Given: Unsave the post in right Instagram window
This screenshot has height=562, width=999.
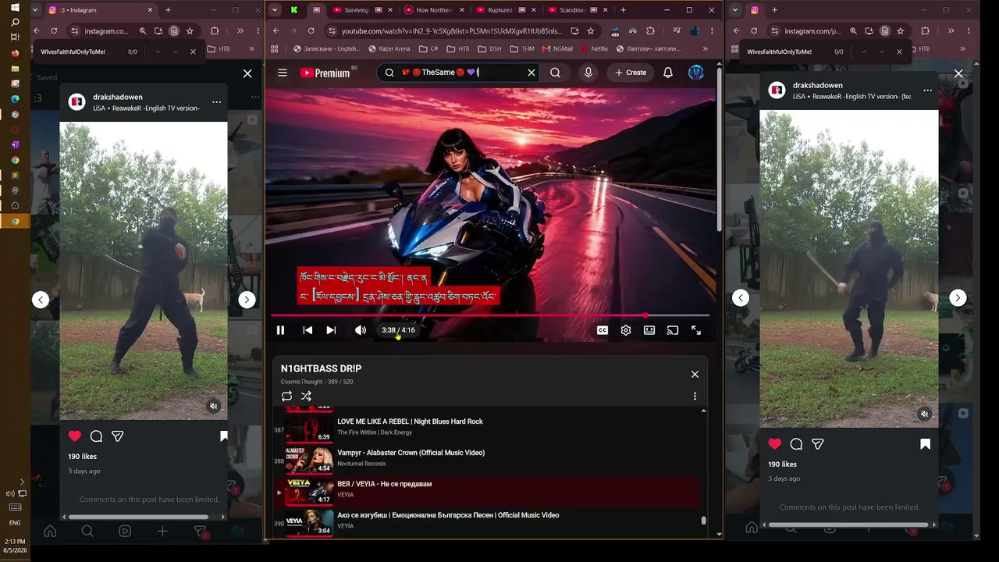Looking at the screenshot, I should tap(925, 444).
